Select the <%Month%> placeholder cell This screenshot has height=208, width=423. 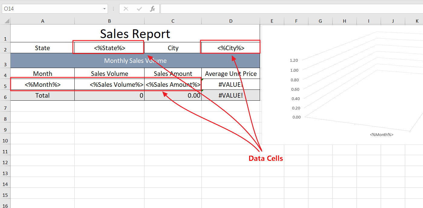coord(42,84)
